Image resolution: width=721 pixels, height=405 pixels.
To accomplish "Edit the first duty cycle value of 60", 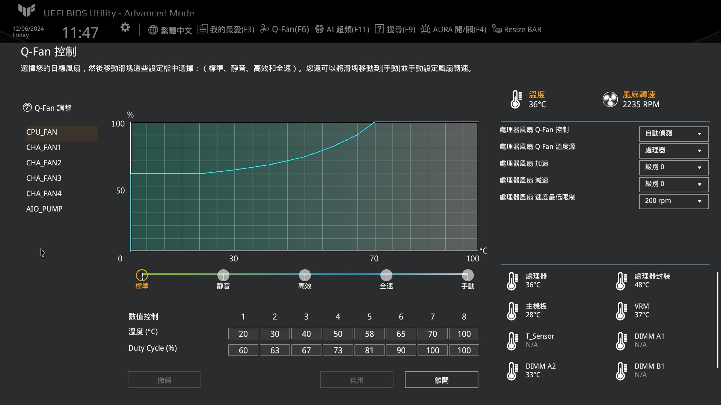I will (x=243, y=350).
